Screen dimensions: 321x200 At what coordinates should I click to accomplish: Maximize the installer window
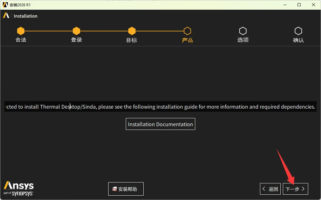point(299,5)
